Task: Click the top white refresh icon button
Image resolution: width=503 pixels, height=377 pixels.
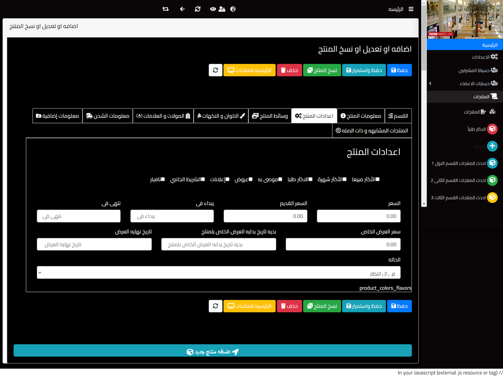Action: (215, 70)
